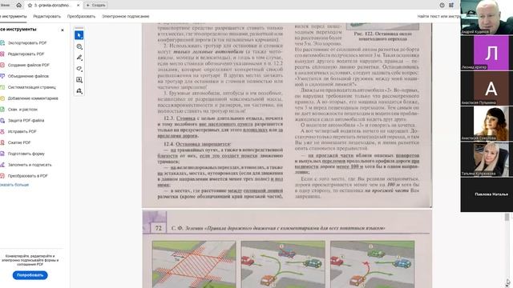Click the Рис. 122 figure caption
The width and height of the screenshot is (513, 288).
pos(382,36)
